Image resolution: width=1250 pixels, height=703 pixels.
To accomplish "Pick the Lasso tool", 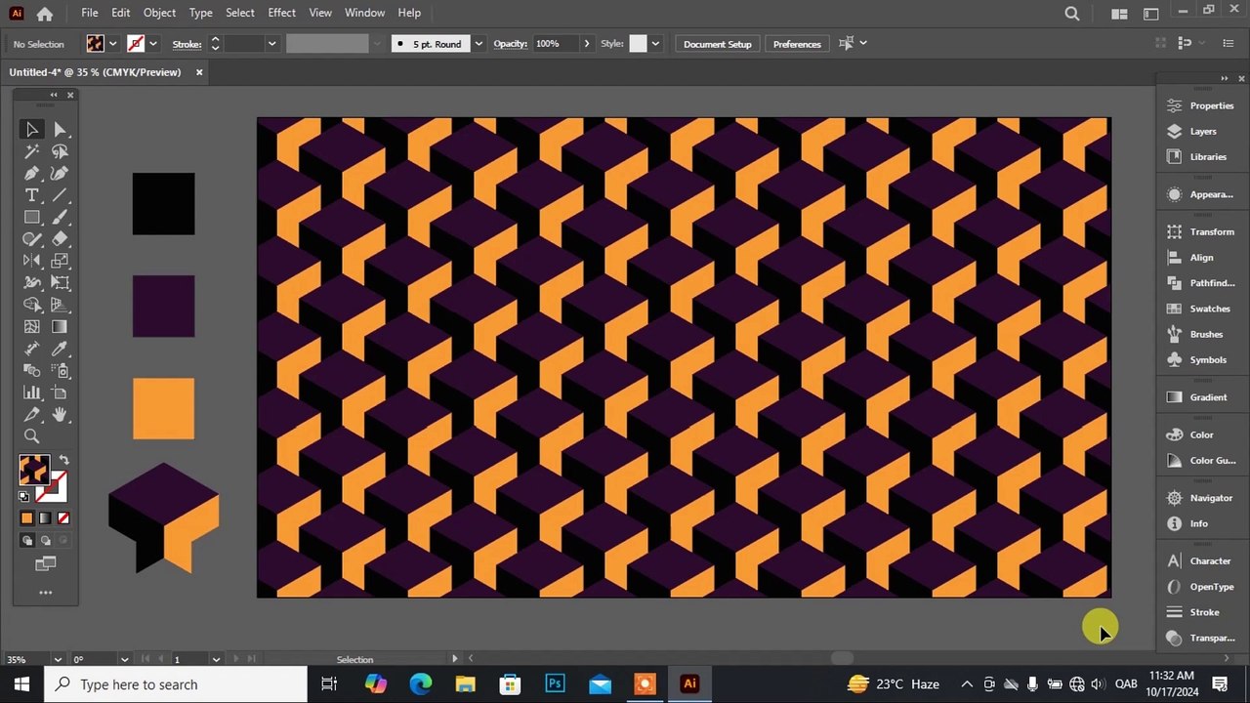I will click(60, 151).
